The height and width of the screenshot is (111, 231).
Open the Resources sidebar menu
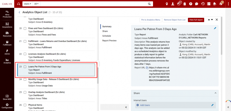pos(7,34)
